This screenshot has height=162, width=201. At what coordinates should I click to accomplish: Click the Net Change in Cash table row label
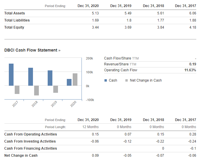[21, 156]
